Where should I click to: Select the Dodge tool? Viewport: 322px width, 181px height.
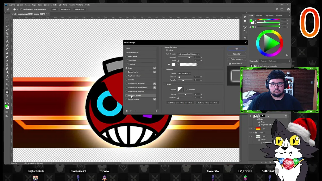(x=7, y=72)
